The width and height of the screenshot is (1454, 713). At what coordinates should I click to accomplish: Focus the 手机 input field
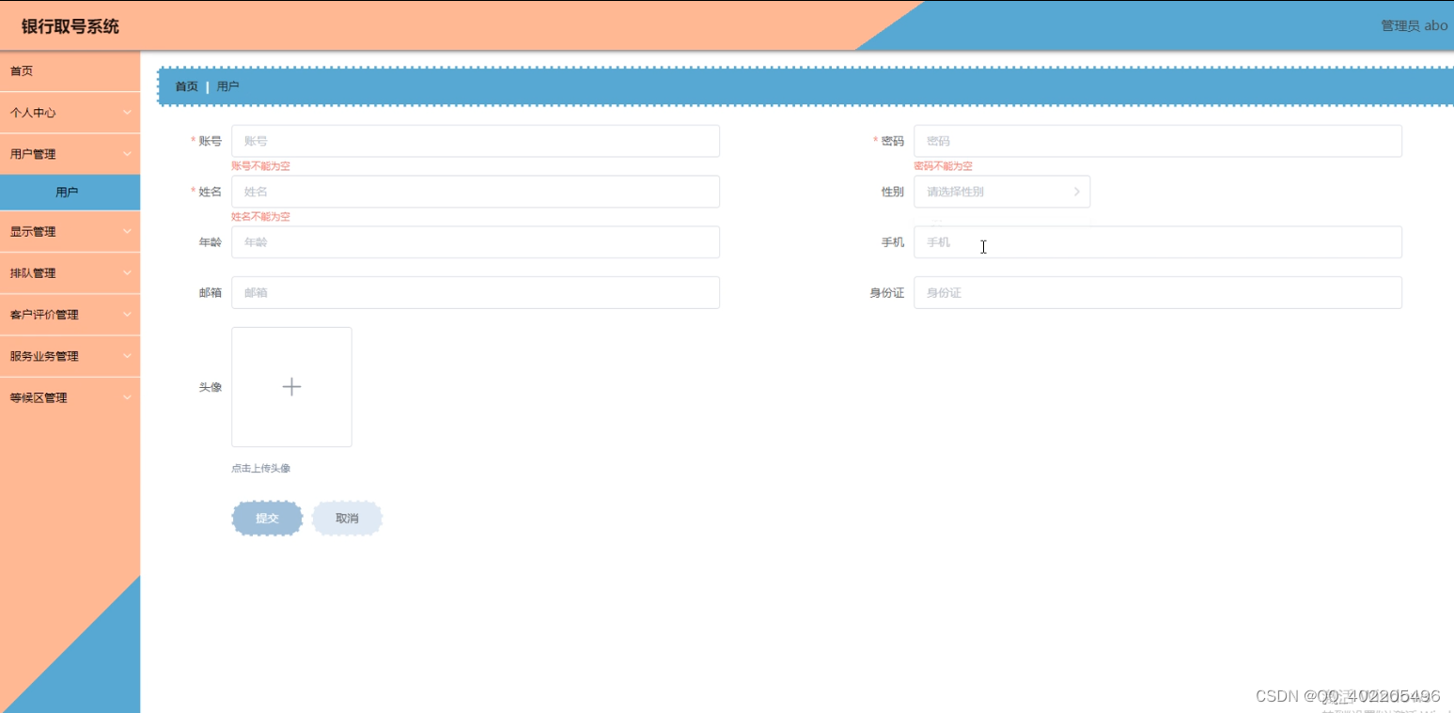[x=1158, y=242]
